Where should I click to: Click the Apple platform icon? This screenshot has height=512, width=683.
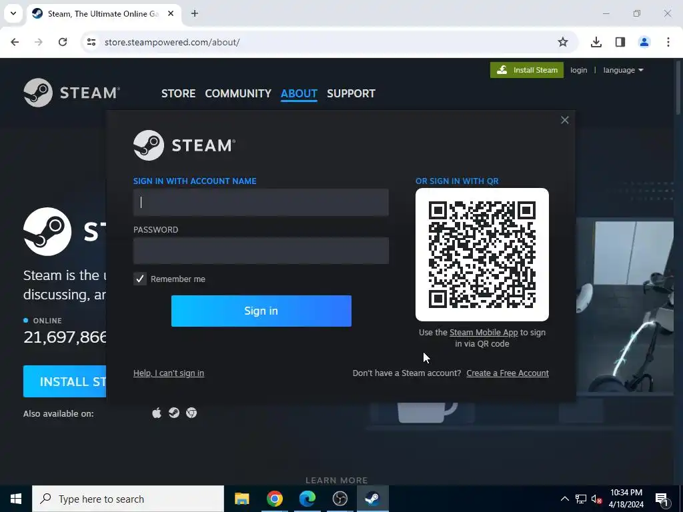(157, 413)
